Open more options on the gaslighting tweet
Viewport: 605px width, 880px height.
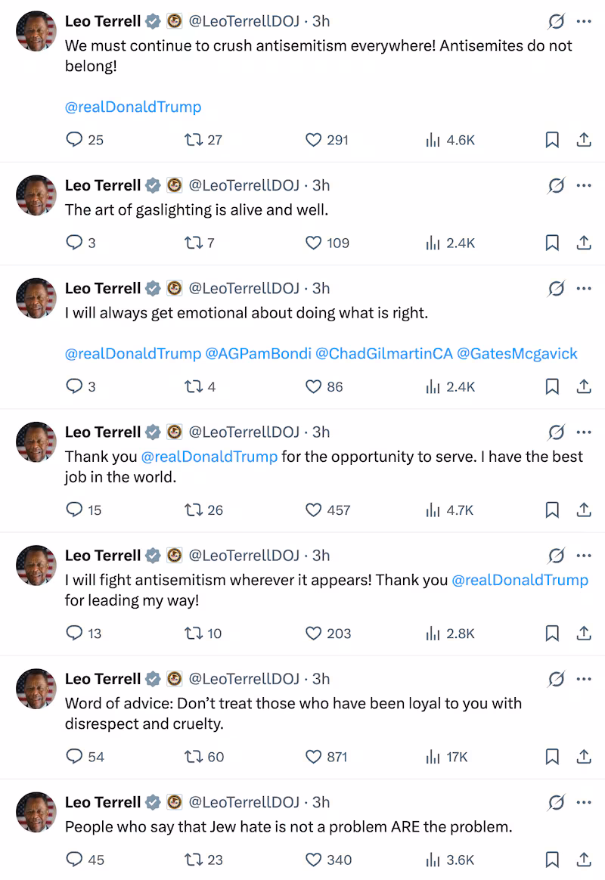(583, 185)
